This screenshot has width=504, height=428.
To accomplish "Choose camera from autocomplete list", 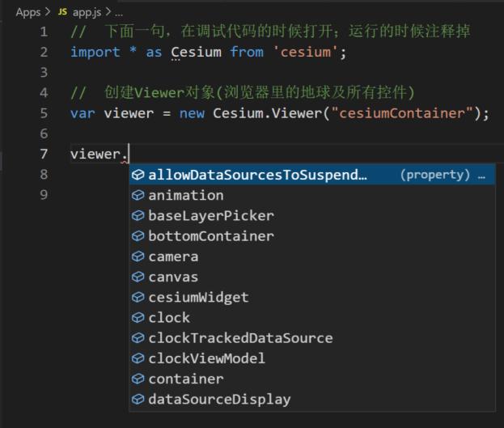I will point(311,256).
